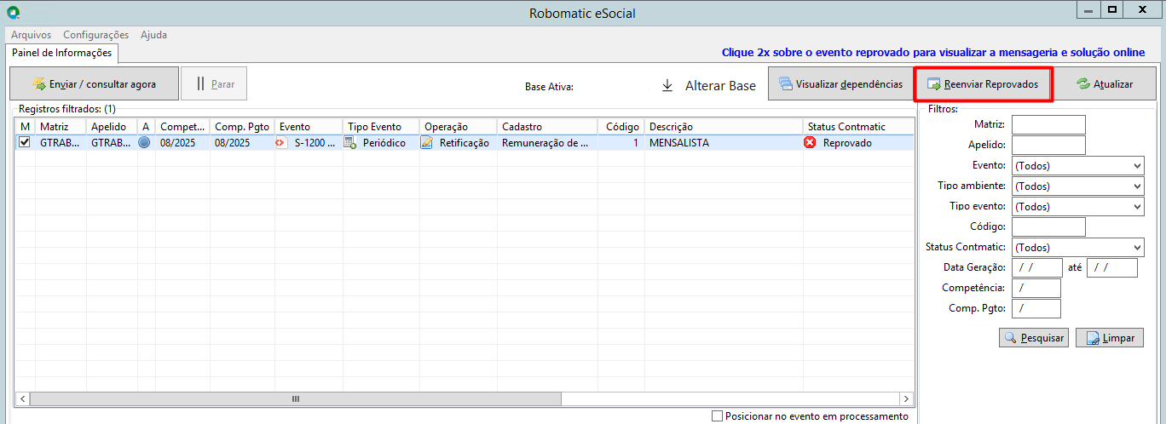1166x424 pixels.
Task: Sort by the Status Contmatic column header
Action: pyautogui.click(x=858, y=127)
